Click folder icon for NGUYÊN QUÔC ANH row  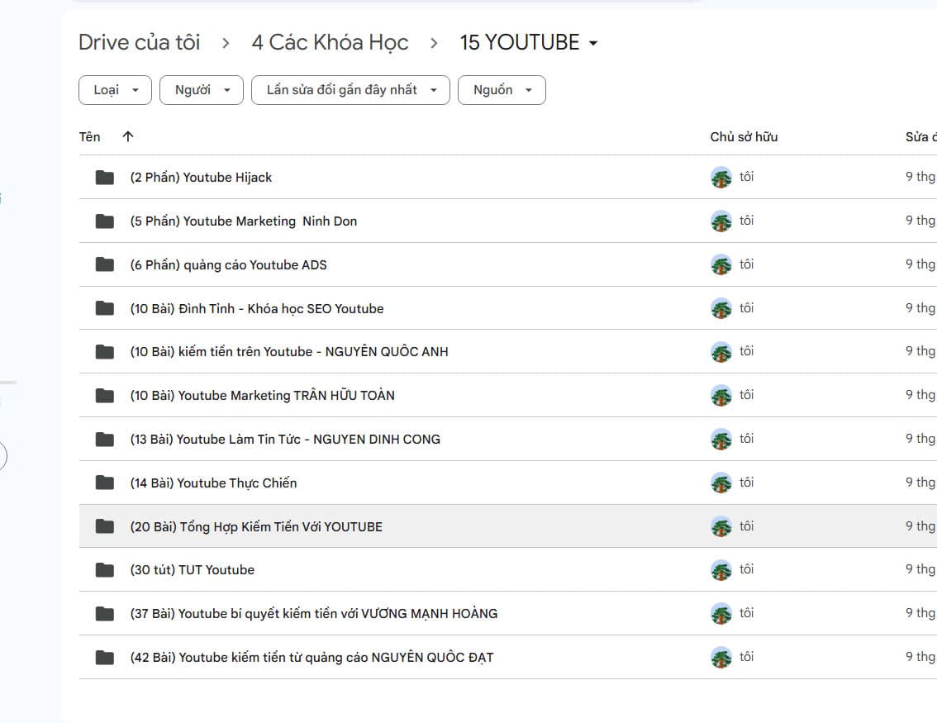[x=105, y=352]
